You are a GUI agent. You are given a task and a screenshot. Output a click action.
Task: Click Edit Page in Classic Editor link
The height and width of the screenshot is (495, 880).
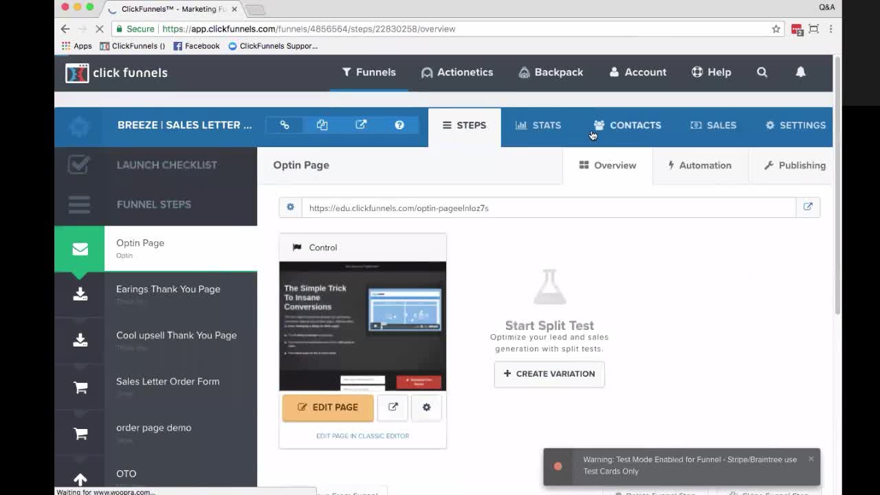[x=362, y=436]
